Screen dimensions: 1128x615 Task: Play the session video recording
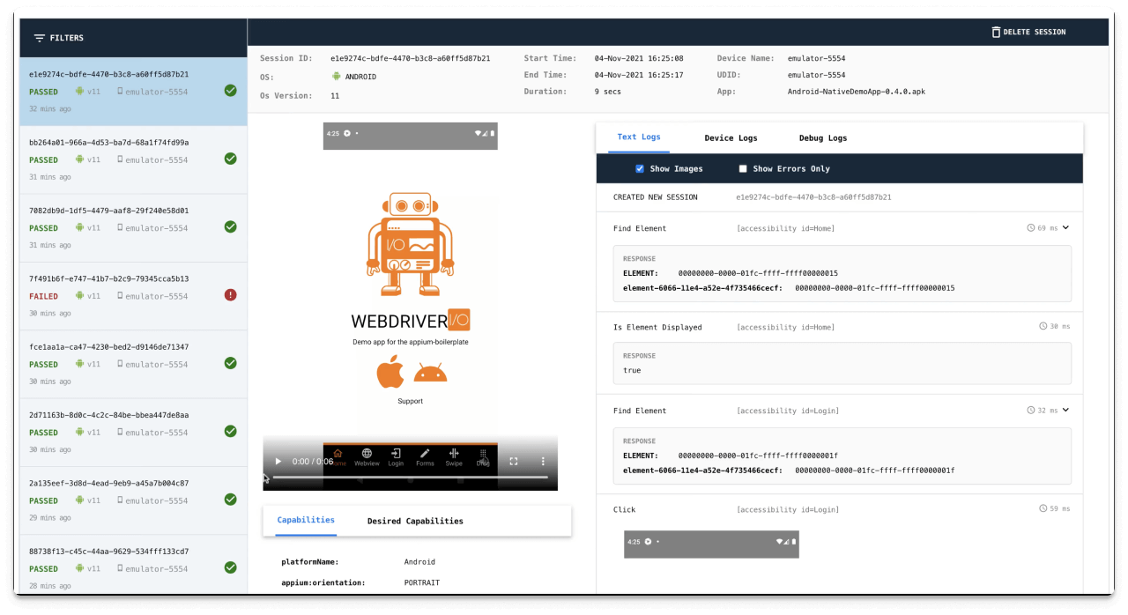(x=278, y=461)
